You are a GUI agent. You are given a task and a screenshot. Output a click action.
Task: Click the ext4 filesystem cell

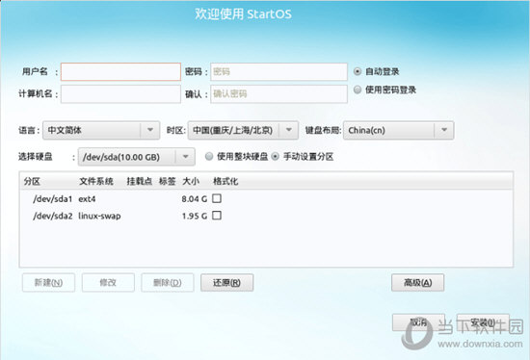point(87,199)
